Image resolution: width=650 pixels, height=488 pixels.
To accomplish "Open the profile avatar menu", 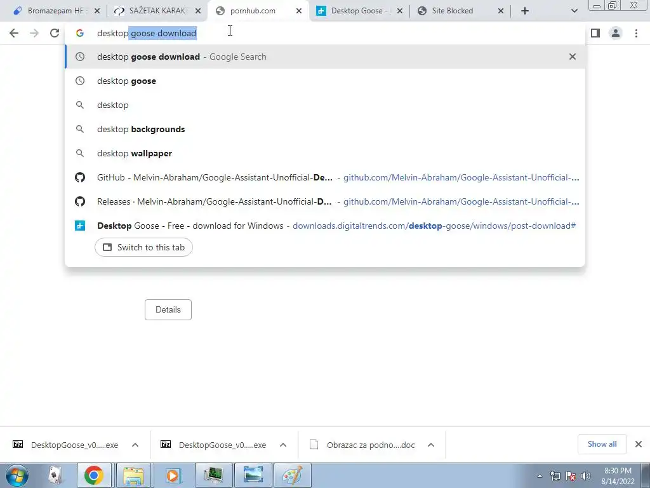I will tap(616, 33).
